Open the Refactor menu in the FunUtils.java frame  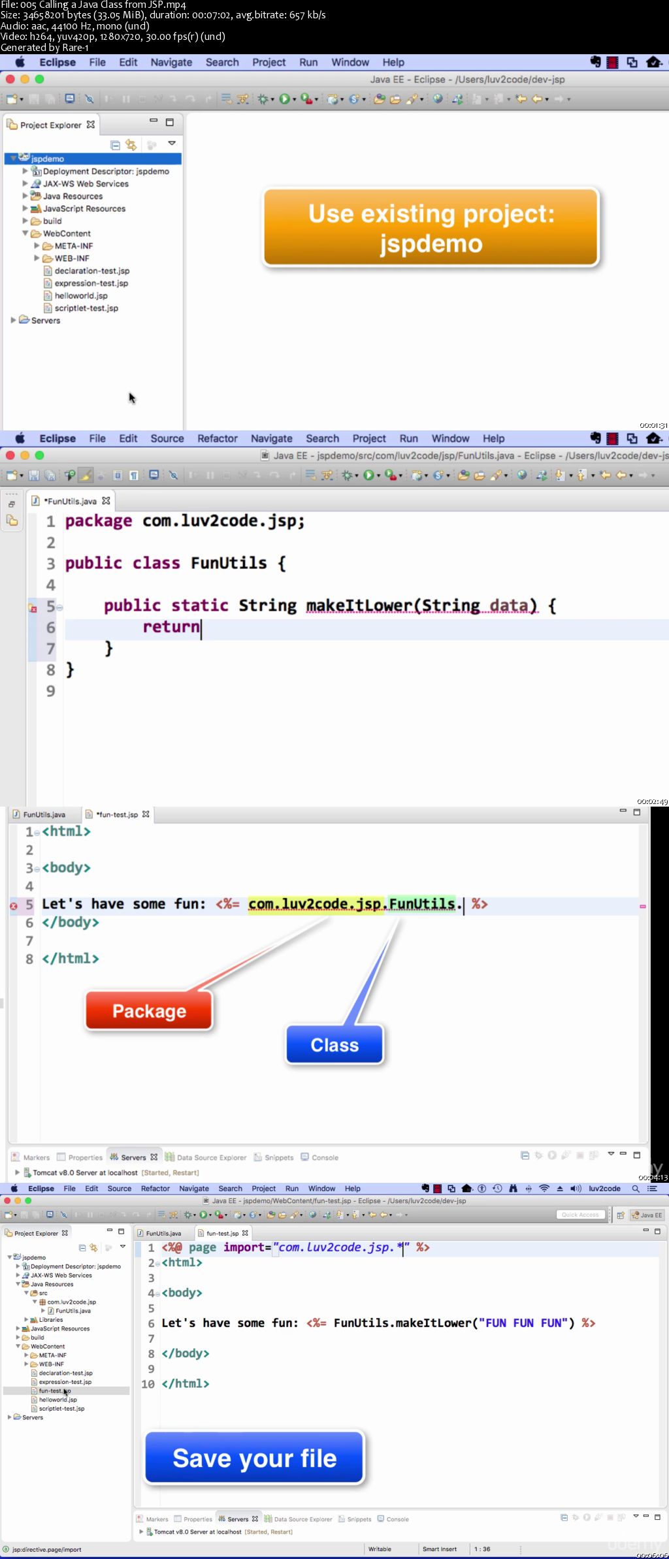218,439
